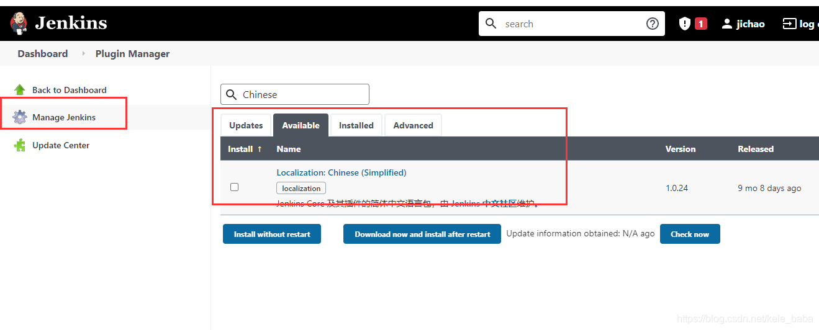Click the security shield warning icon
819x330 pixels.
pyautogui.click(x=685, y=24)
